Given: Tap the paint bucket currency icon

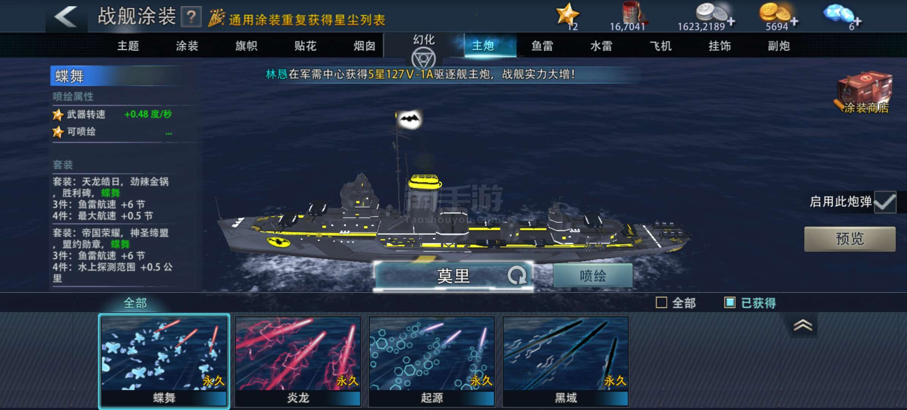Looking at the screenshot, I should click(x=632, y=13).
